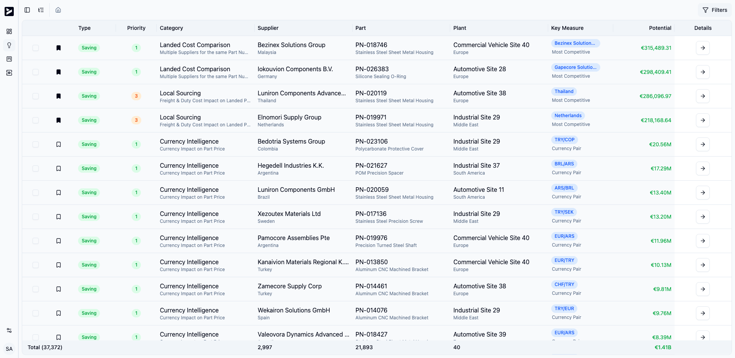Select checkbox for PN-023106 row
The height and width of the screenshot is (358, 735).
pyautogui.click(x=36, y=144)
